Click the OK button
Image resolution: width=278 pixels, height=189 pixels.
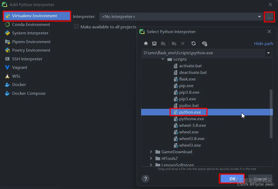[x=232, y=178]
